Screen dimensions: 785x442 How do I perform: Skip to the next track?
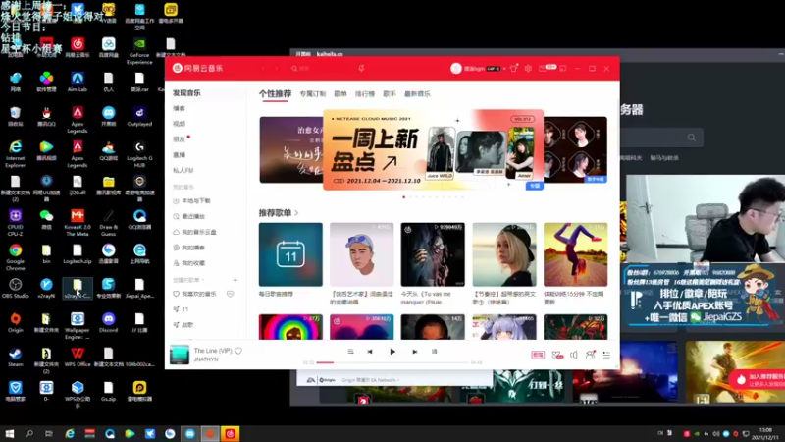(414, 352)
